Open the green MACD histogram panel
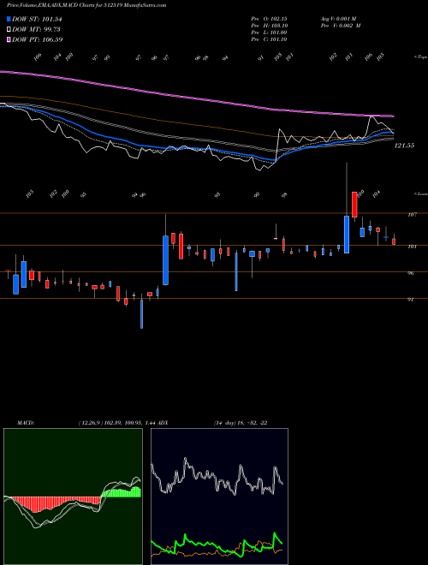Viewport: 428px width, 565px height. click(x=73, y=497)
